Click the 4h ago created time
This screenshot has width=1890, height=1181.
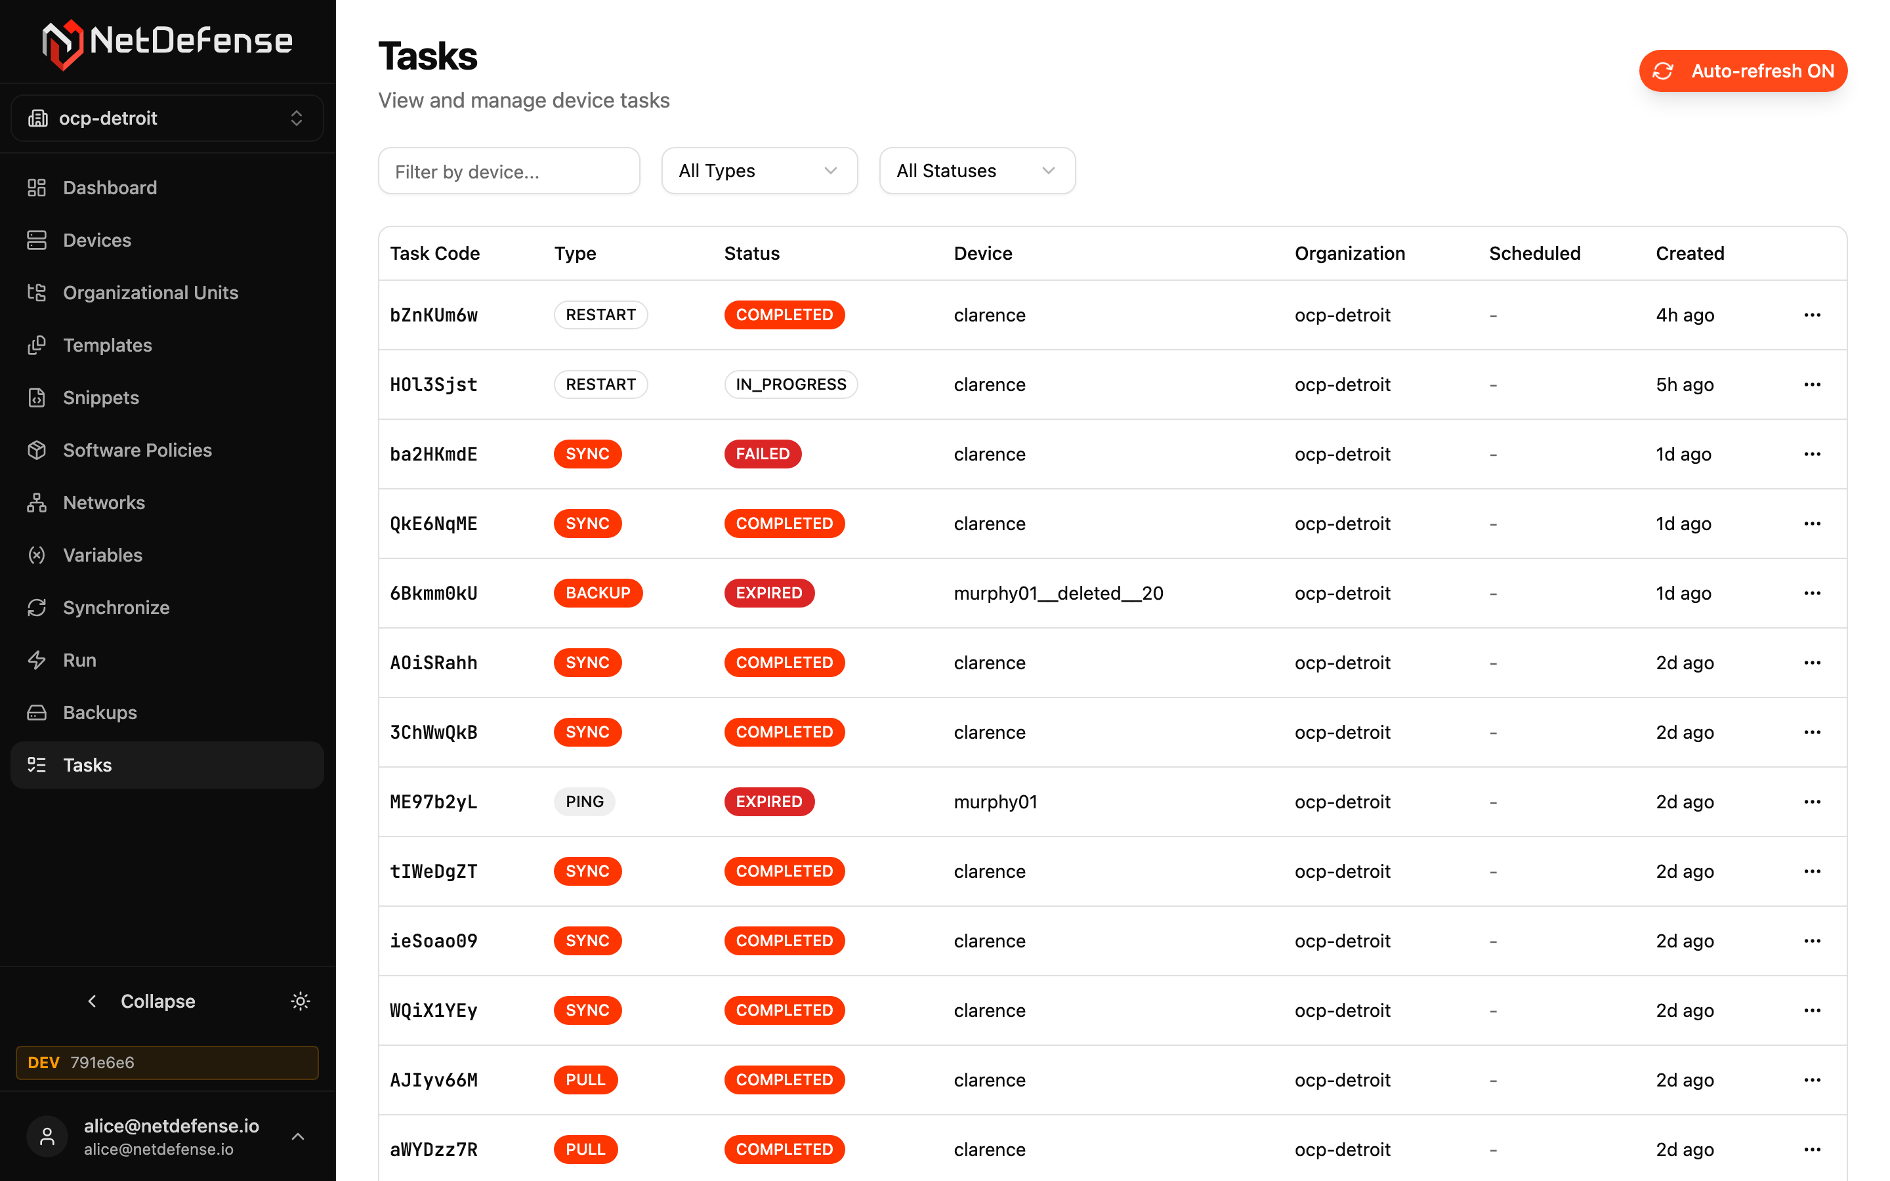pyautogui.click(x=1685, y=315)
